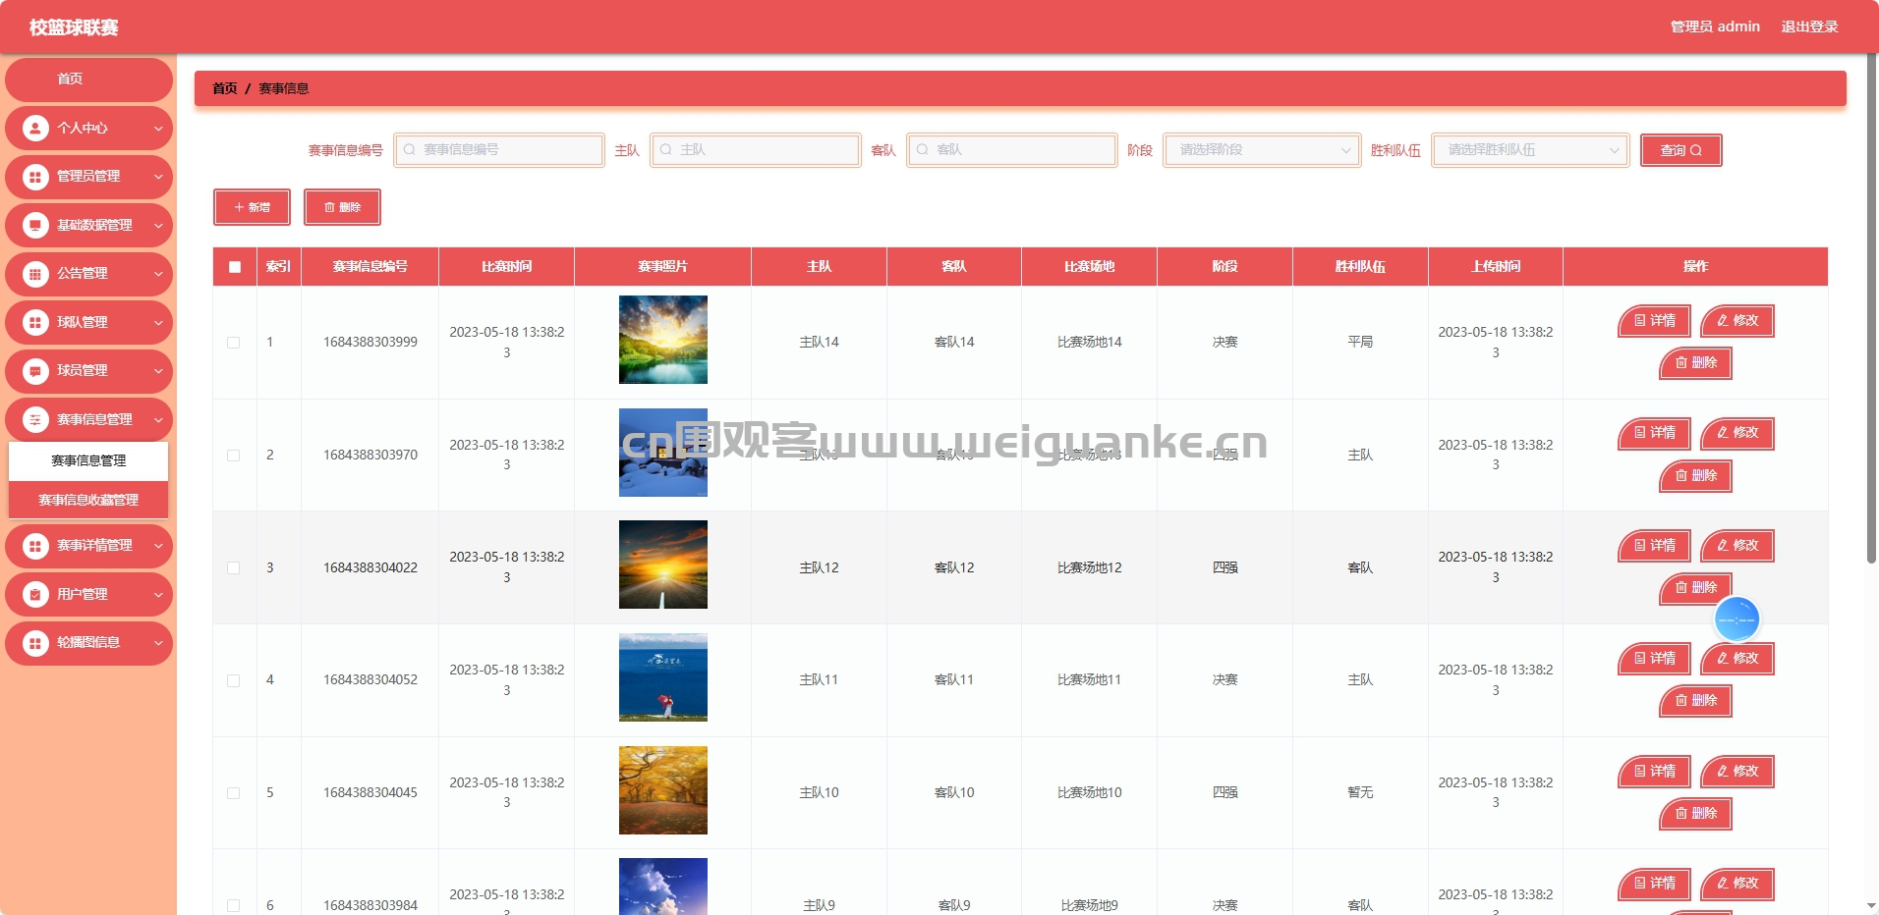Click 修改 for row 1684388303970

(1737, 433)
